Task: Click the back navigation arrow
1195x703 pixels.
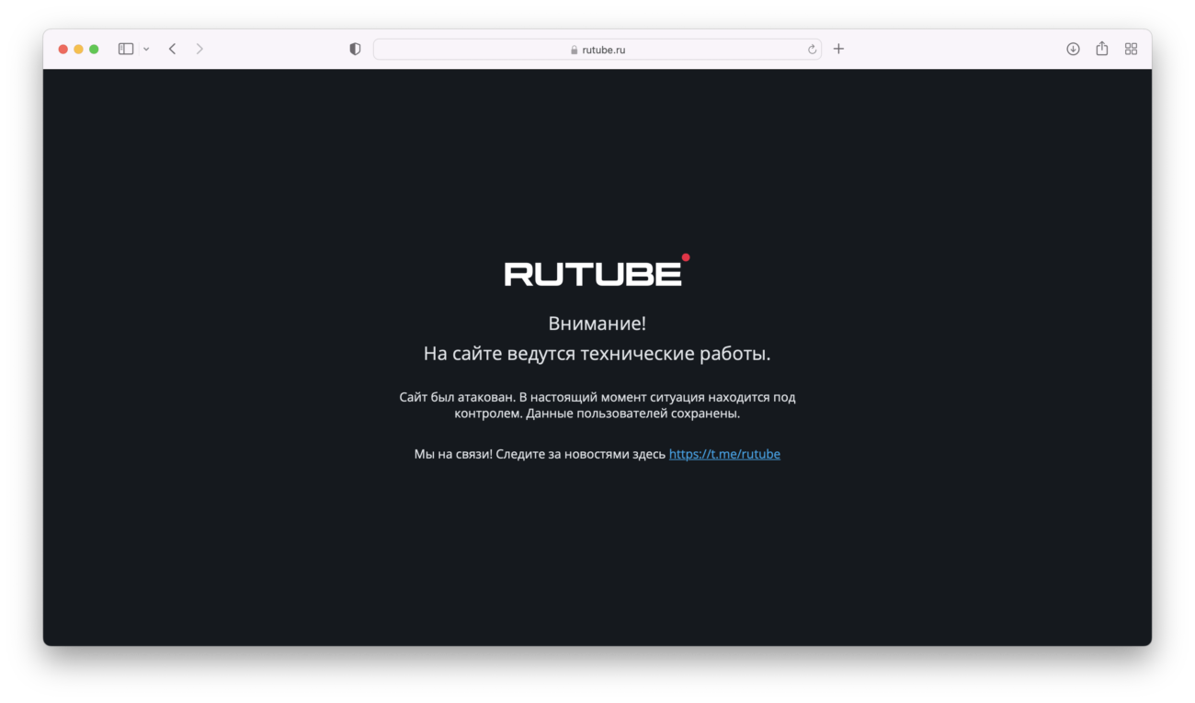Action: [172, 48]
